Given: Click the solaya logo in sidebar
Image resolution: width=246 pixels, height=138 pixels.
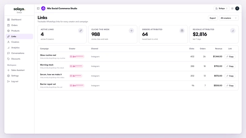Looking at the screenshot, I should coord(19,9).
